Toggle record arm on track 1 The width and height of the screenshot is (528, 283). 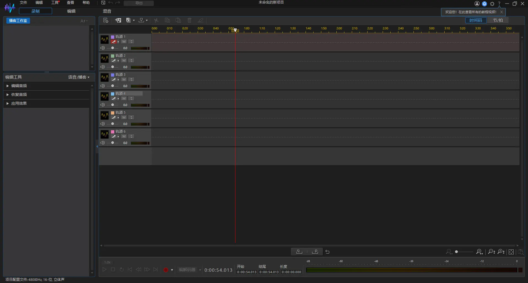pyautogui.click(x=113, y=42)
